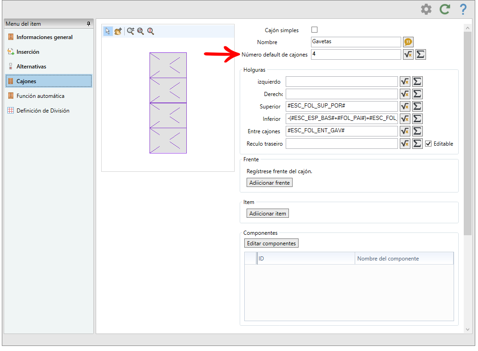Screen dimensions: 478x351
Task: Open Alternativas menu item
Action: pos(49,66)
